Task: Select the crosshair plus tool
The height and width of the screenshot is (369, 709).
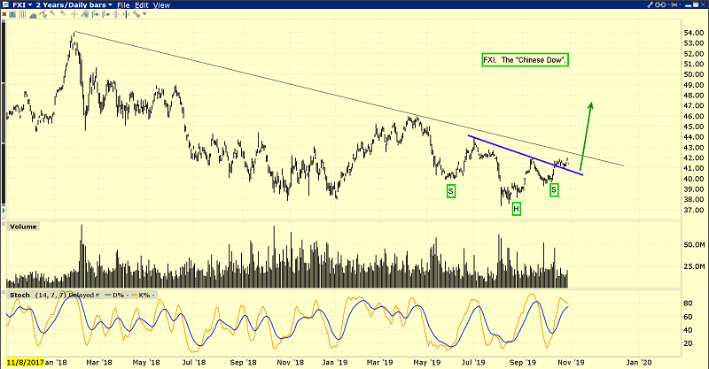Action: tap(74, 14)
